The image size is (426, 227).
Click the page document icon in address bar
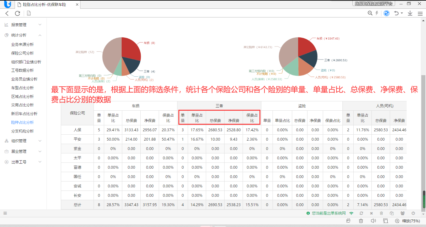pos(29,13)
